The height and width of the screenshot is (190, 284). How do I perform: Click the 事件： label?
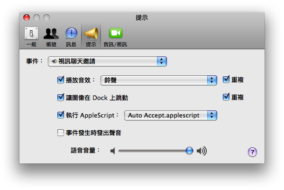pos(35,61)
